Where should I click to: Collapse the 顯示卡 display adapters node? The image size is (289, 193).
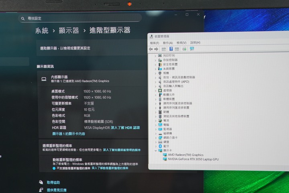(x=156, y=150)
